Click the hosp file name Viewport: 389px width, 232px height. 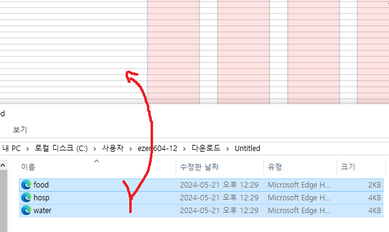click(41, 198)
